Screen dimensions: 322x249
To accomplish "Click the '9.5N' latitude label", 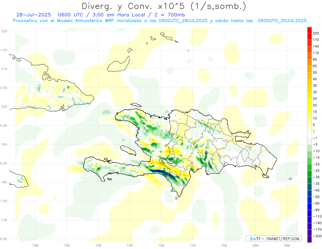I will pyautogui.click(x=4, y=125).
